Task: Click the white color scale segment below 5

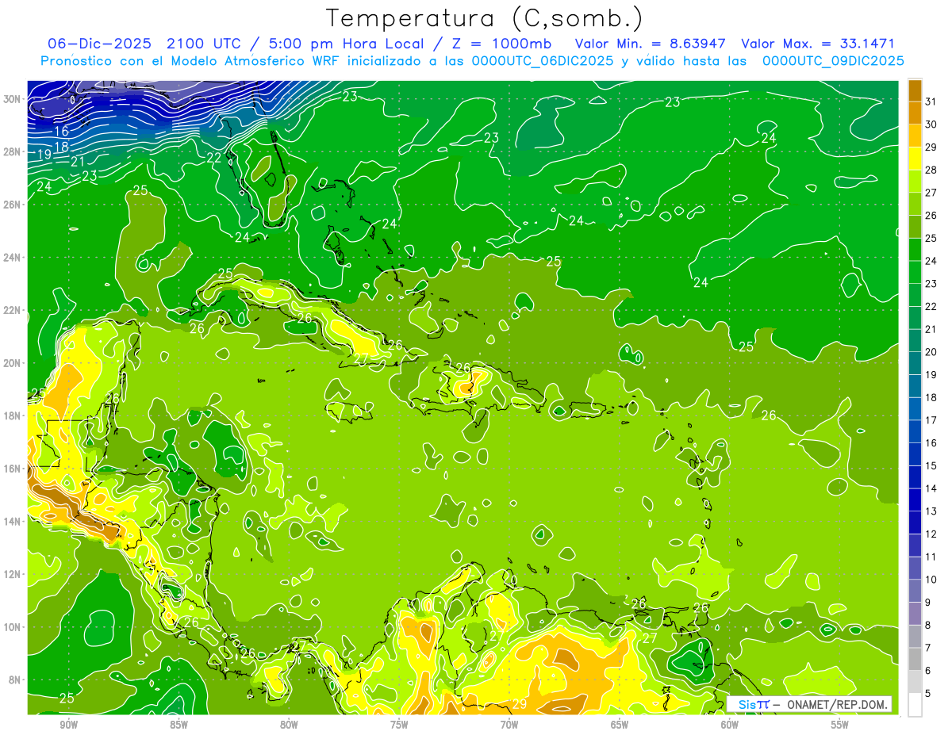Action: [915, 705]
